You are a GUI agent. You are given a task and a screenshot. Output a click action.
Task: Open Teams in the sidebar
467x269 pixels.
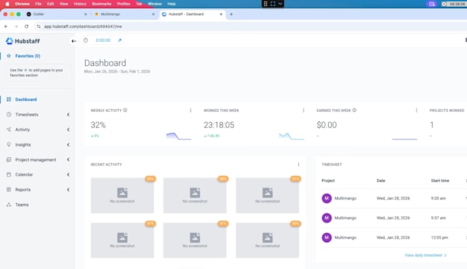[x=22, y=204]
